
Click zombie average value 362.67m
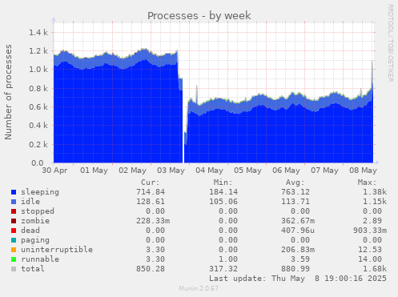pos(298,221)
